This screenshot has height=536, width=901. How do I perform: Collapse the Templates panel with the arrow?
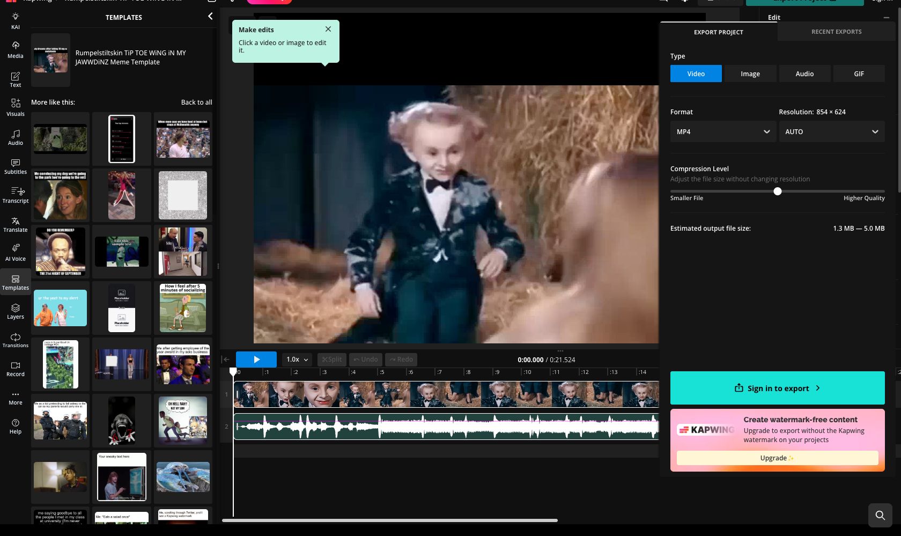click(210, 17)
